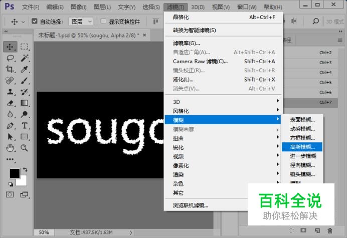This screenshot has height=238, width=347.
Task: Enable Show Transform Controls checkbox
Action: (x=103, y=21)
